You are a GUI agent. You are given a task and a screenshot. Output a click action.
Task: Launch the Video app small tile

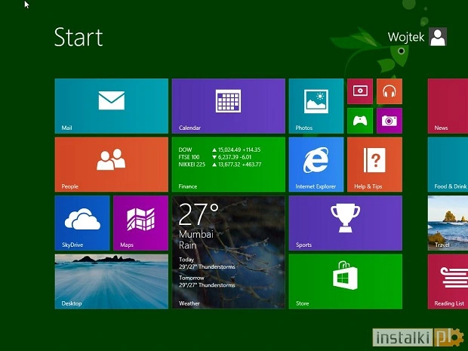point(360,91)
